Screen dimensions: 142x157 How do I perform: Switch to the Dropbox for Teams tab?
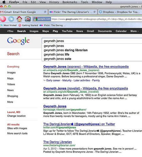click(x=120, y=12)
